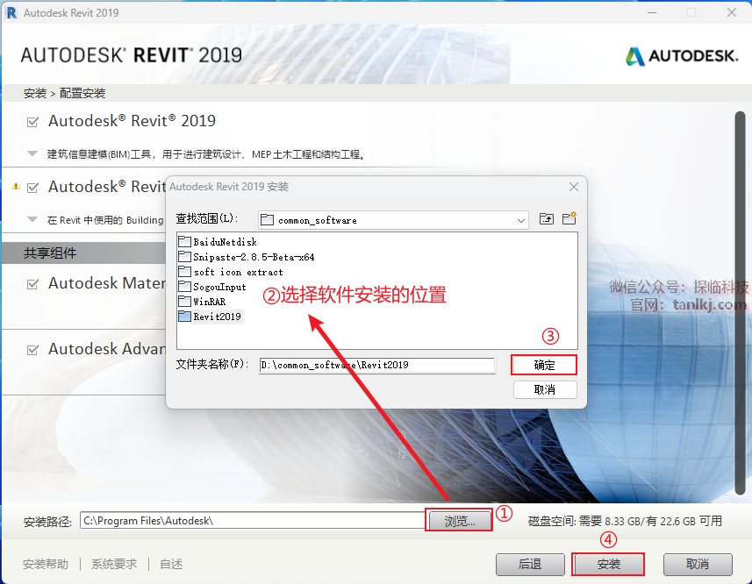Minimize the Autodesk Revit 2019 installer window

coord(652,12)
